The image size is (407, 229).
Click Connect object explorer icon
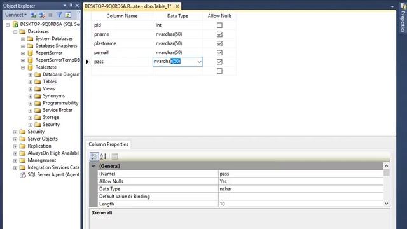point(33,15)
